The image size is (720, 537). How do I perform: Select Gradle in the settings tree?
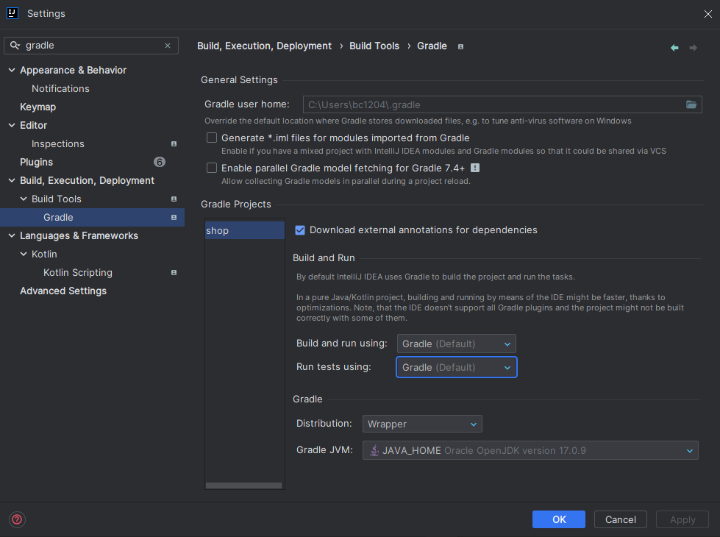click(92, 217)
